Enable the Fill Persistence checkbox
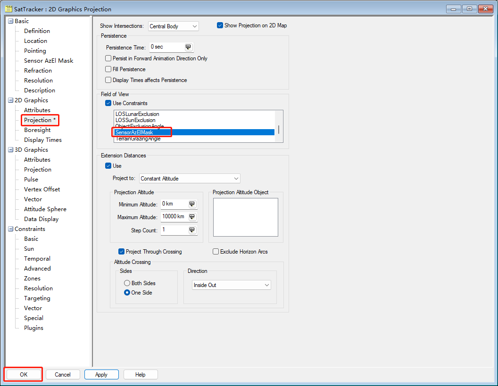Image resolution: width=498 pixels, height=386 pixels. coord(108,69)
